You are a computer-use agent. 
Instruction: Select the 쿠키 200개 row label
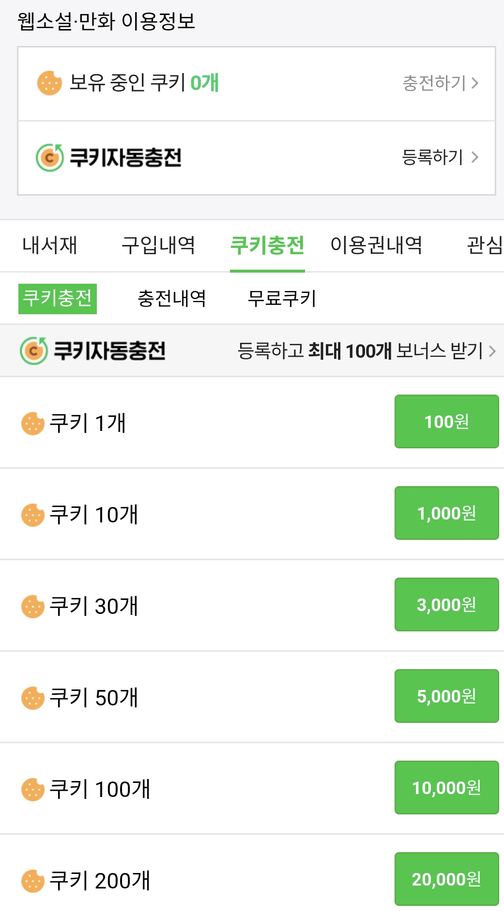[x=100, y=881]
